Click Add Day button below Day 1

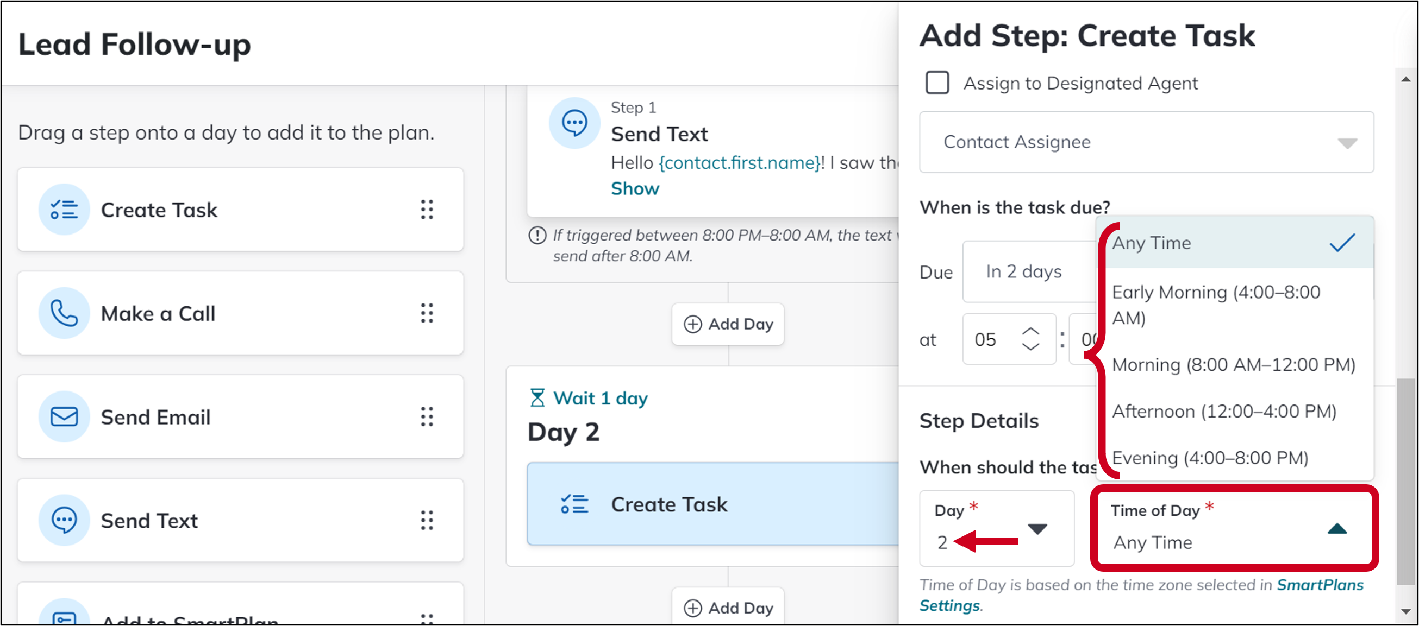[728, 324]
